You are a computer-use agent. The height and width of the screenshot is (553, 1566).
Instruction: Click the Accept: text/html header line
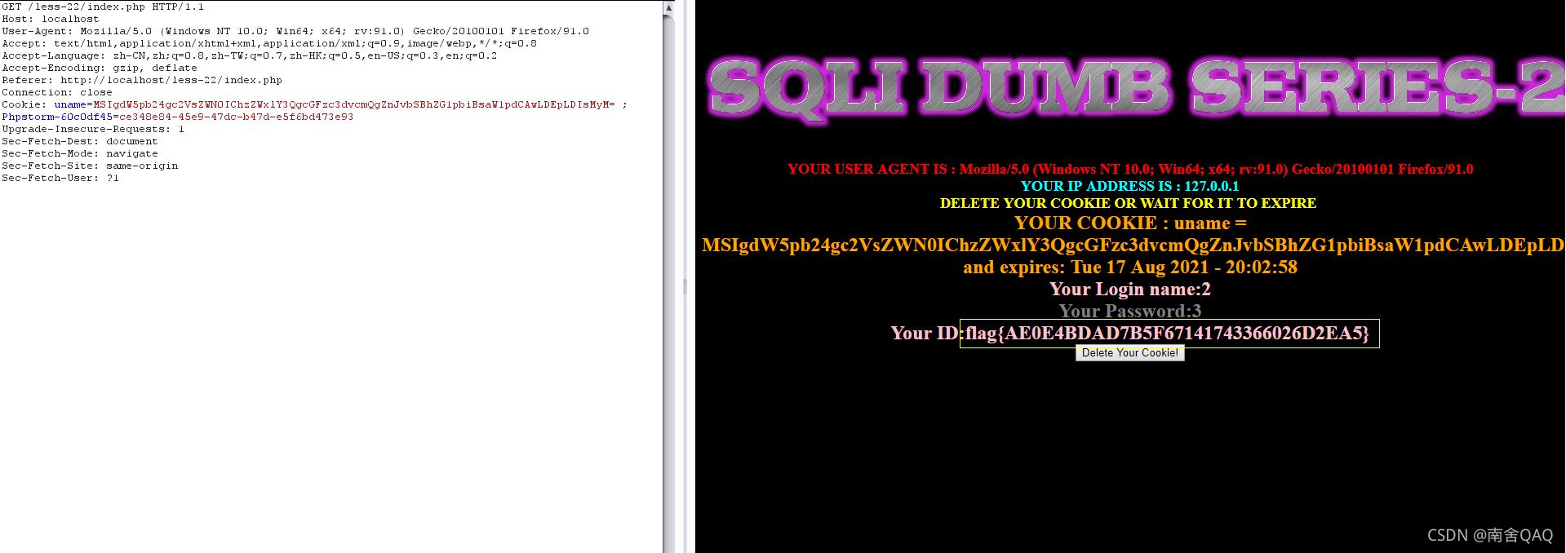(269, 43)
